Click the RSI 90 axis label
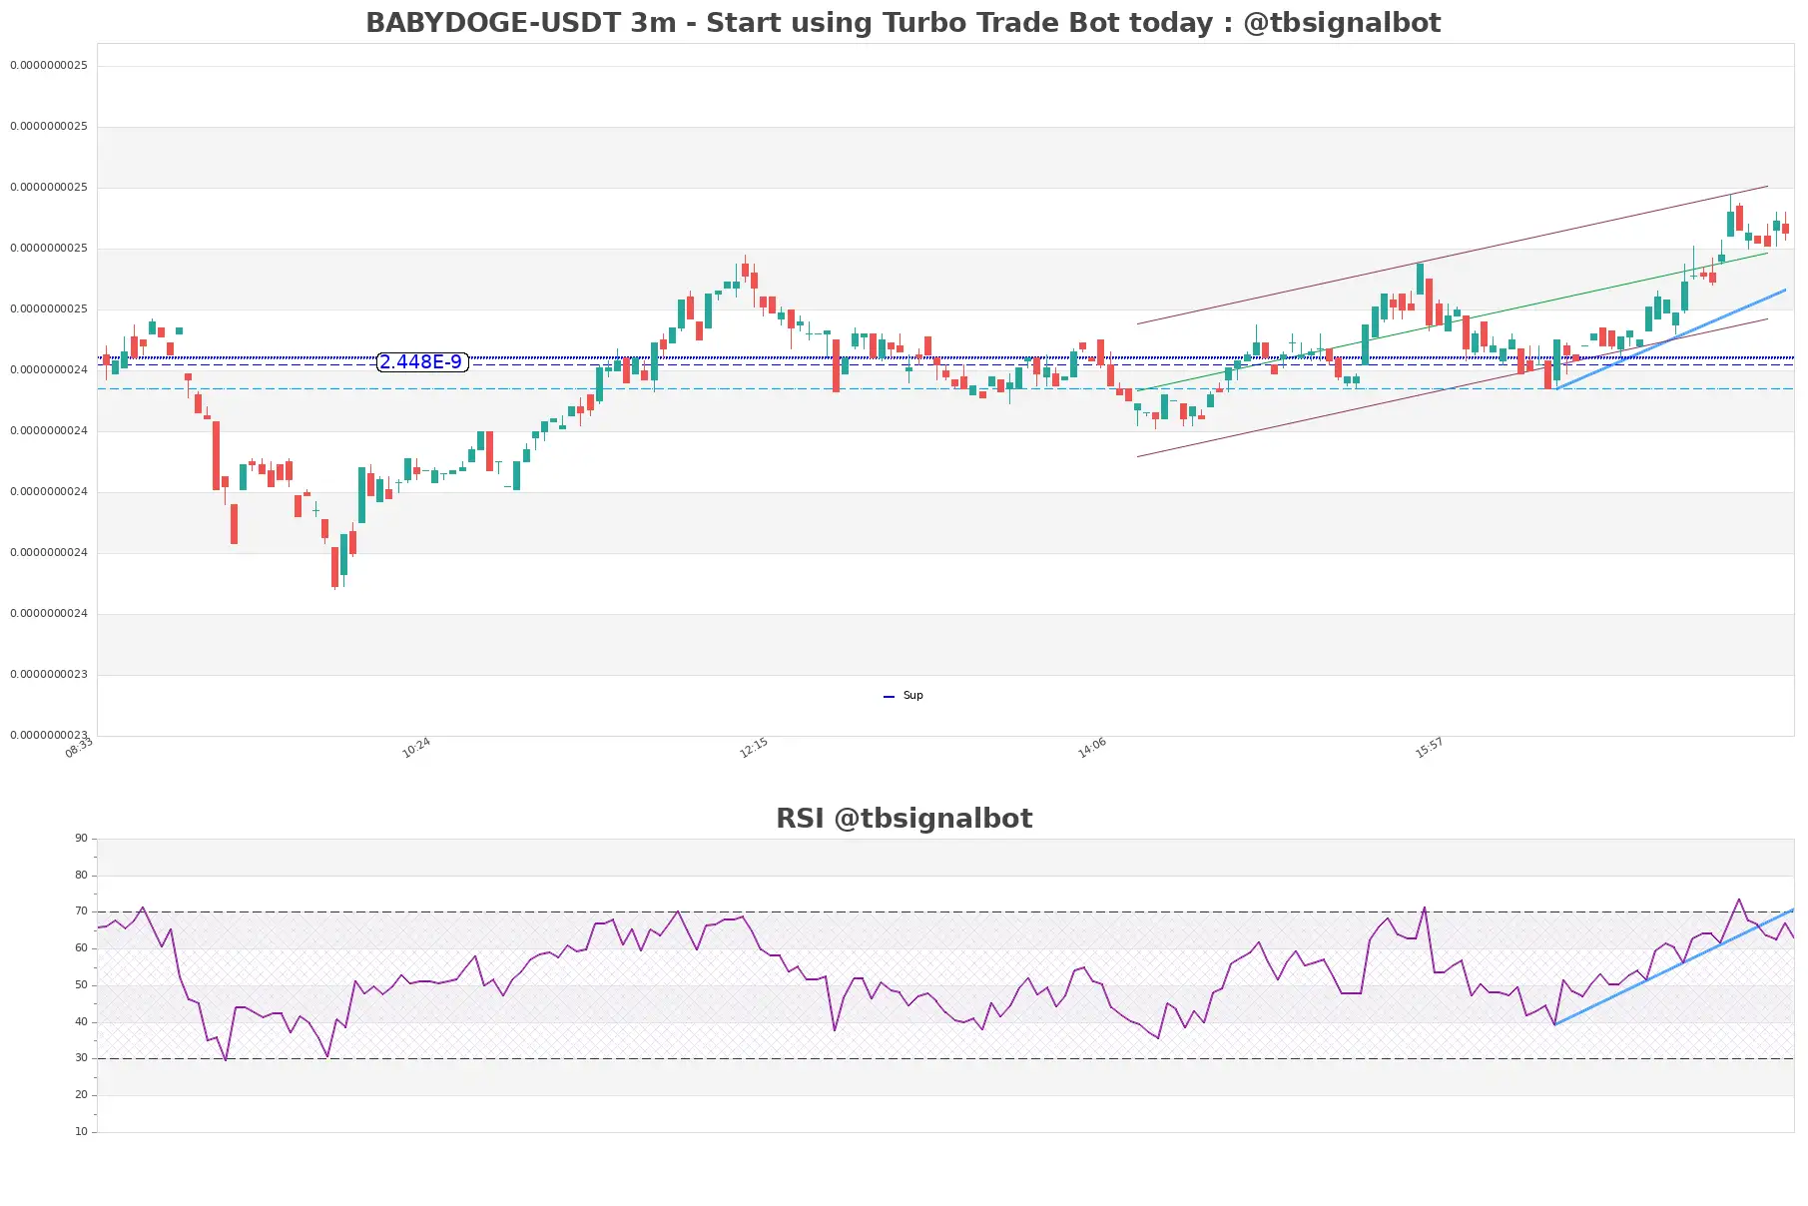This screenshot has height=1206, width=1808. tap(81, 838)
